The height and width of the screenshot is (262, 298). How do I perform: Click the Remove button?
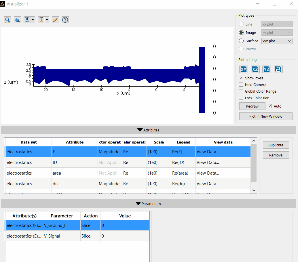point(276,155)
